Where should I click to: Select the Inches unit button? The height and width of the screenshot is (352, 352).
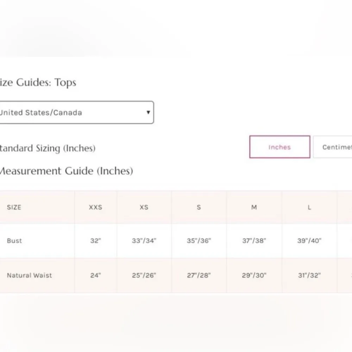click(x=279, y=147)
